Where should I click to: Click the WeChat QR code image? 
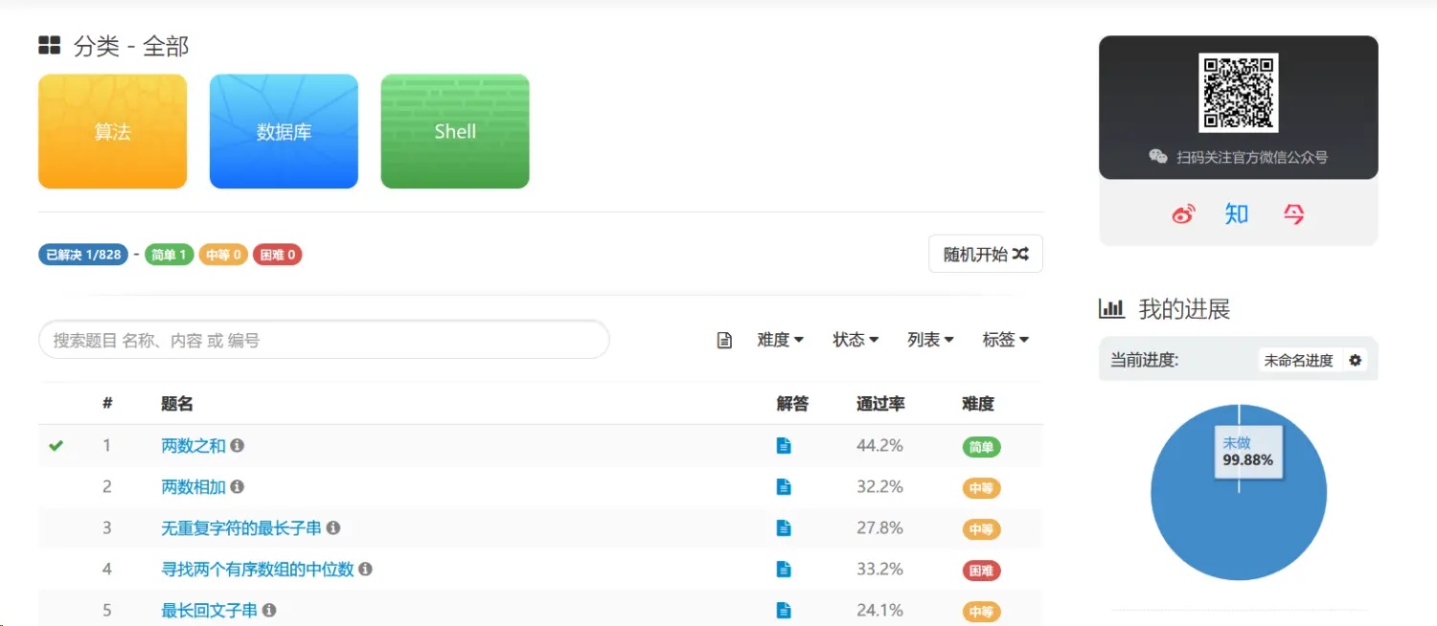(1238, 93)
